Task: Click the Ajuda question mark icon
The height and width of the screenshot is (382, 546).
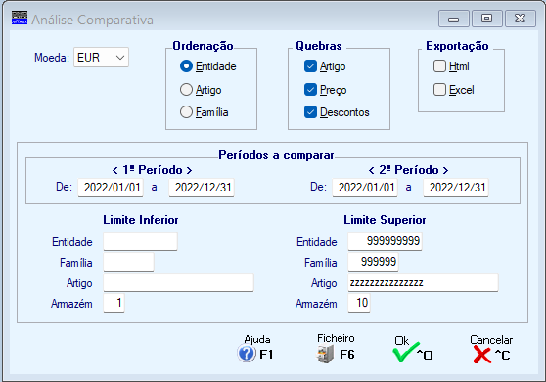Action: pyautogui.click(x=247, y=354)
